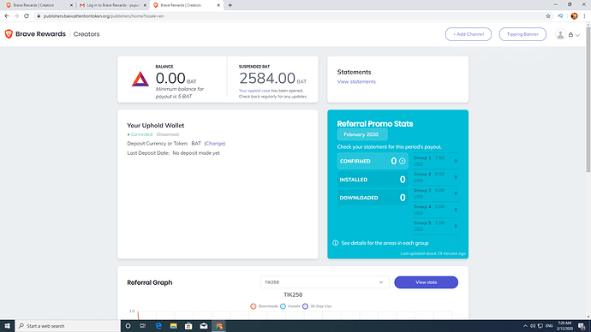Open the Windows Start menu
The image size is (591, 332).
tap(7, 326)
